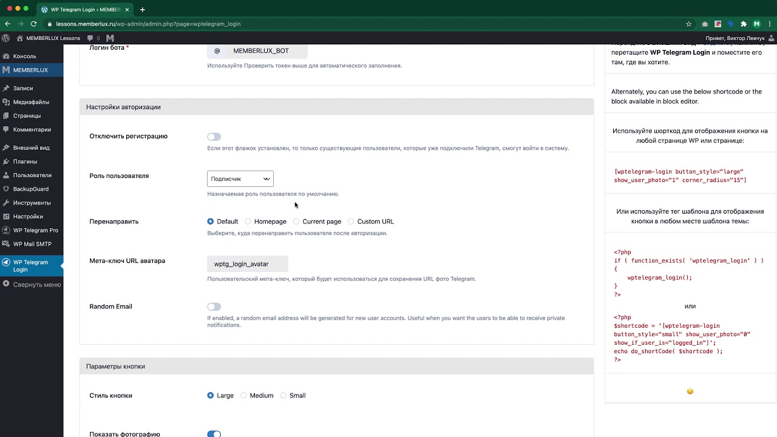Select the WP Telegram Login browser tab
The image size is (777, 437).
(85, 10)
